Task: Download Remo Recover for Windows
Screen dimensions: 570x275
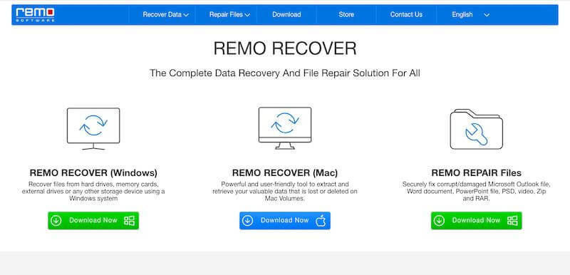Action: pos(93,221)
